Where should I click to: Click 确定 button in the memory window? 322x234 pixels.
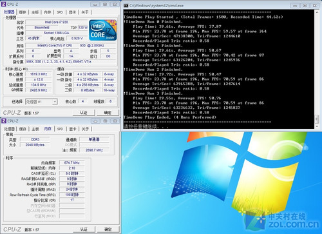[x=108, y=229]
